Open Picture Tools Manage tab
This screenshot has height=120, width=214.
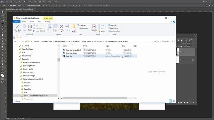pyautogui.click(x=48, y=22)
